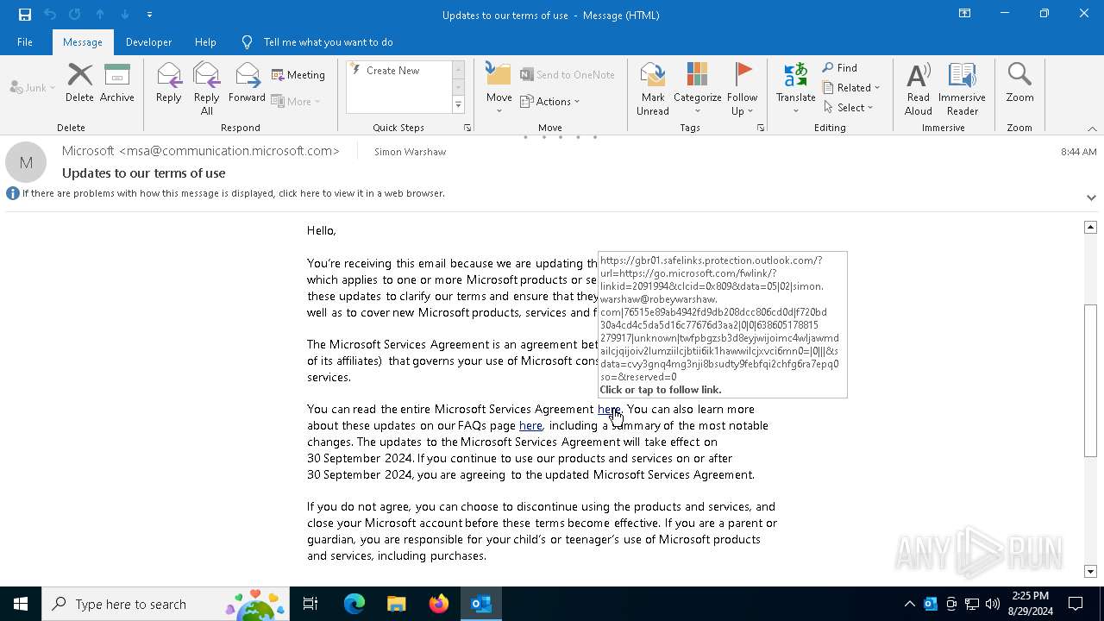This screenshot has width=1104, height=621.
Task: Open Ribbon Display Options in title bar
Action: tap(965, 14)
